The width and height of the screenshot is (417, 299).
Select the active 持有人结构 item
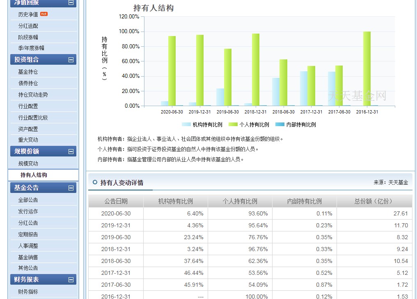pos(34,175)
